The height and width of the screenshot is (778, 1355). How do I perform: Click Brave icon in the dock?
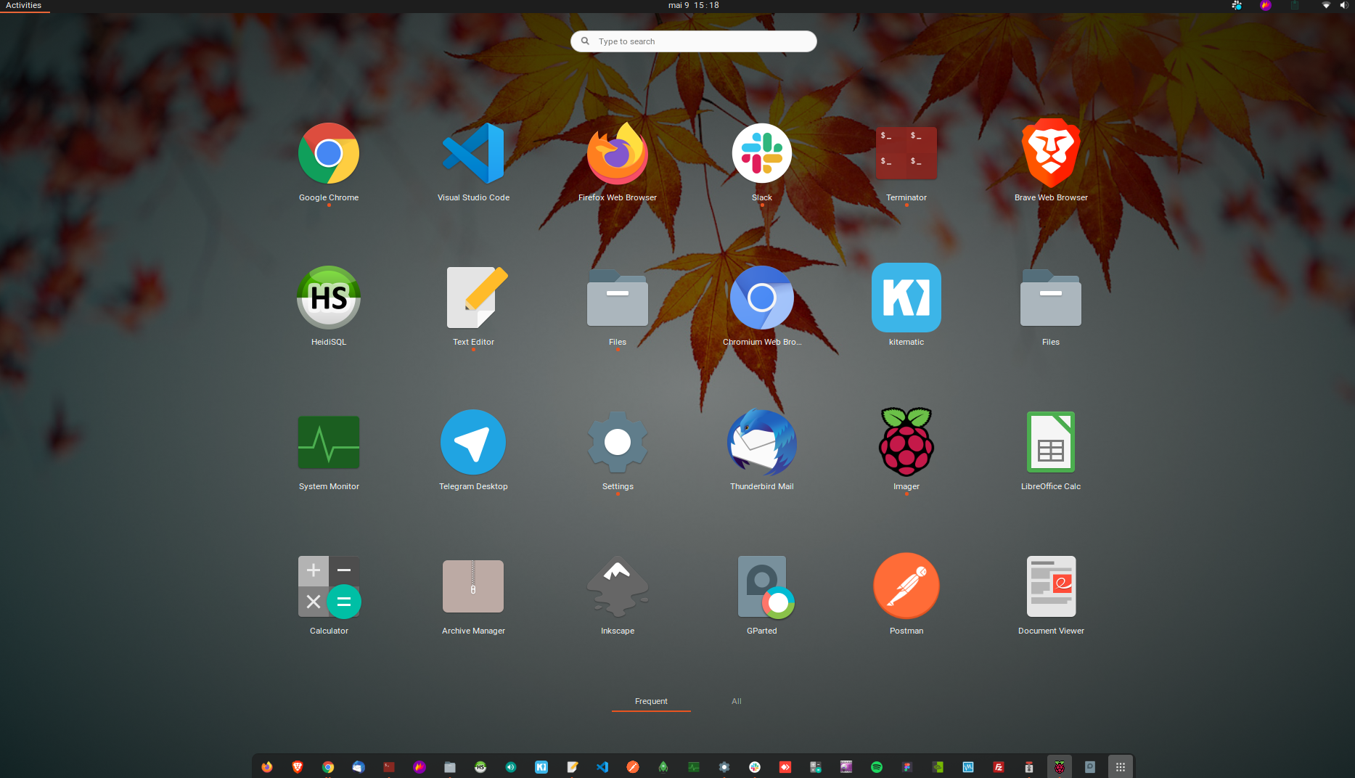tap(298, 767)
